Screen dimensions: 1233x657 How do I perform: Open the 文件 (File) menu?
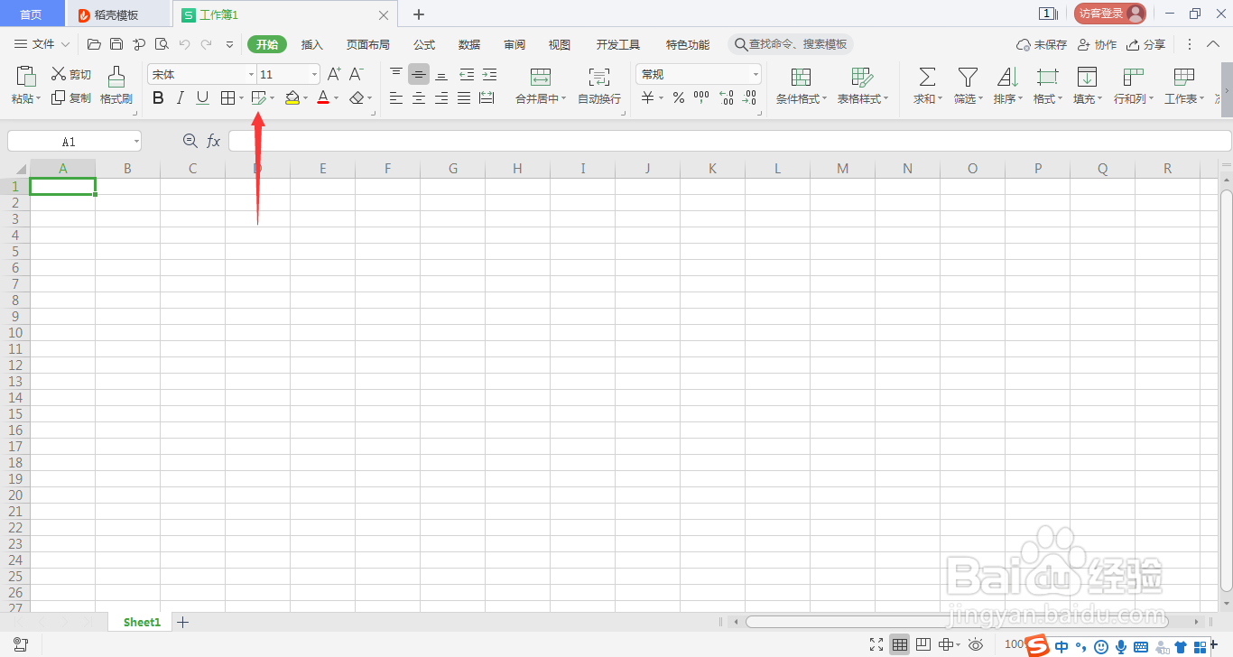click(42, 44)
